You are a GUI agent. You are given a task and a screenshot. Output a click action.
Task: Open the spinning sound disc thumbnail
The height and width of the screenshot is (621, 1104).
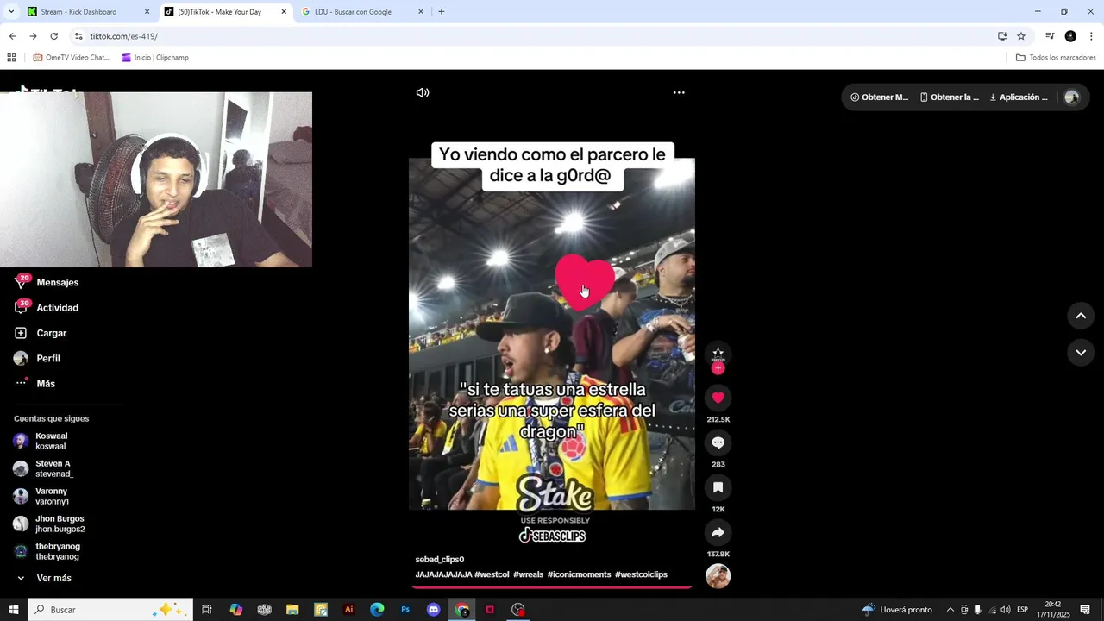(x=718, y=576)
